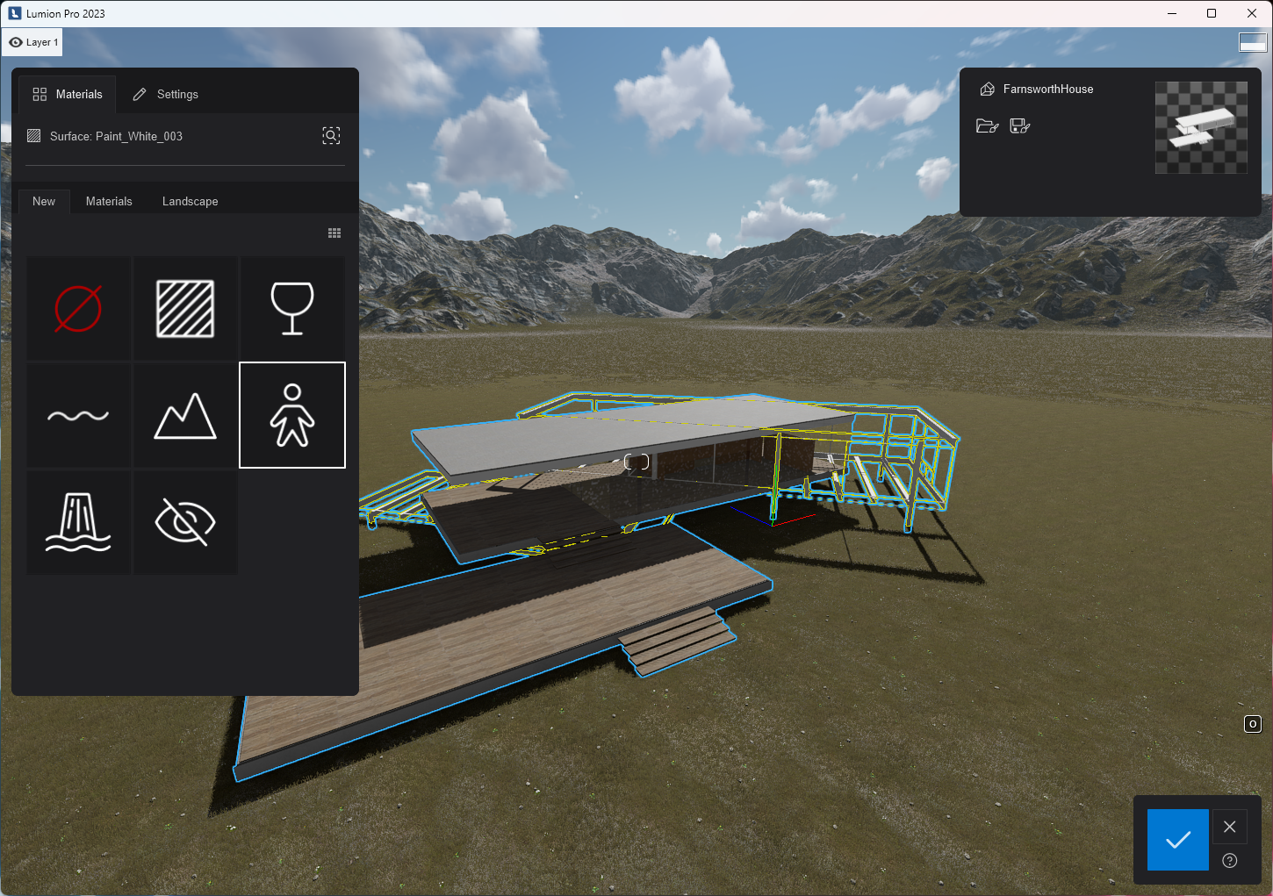Pick the Standard hatched material swatch icon

point(184,307)
